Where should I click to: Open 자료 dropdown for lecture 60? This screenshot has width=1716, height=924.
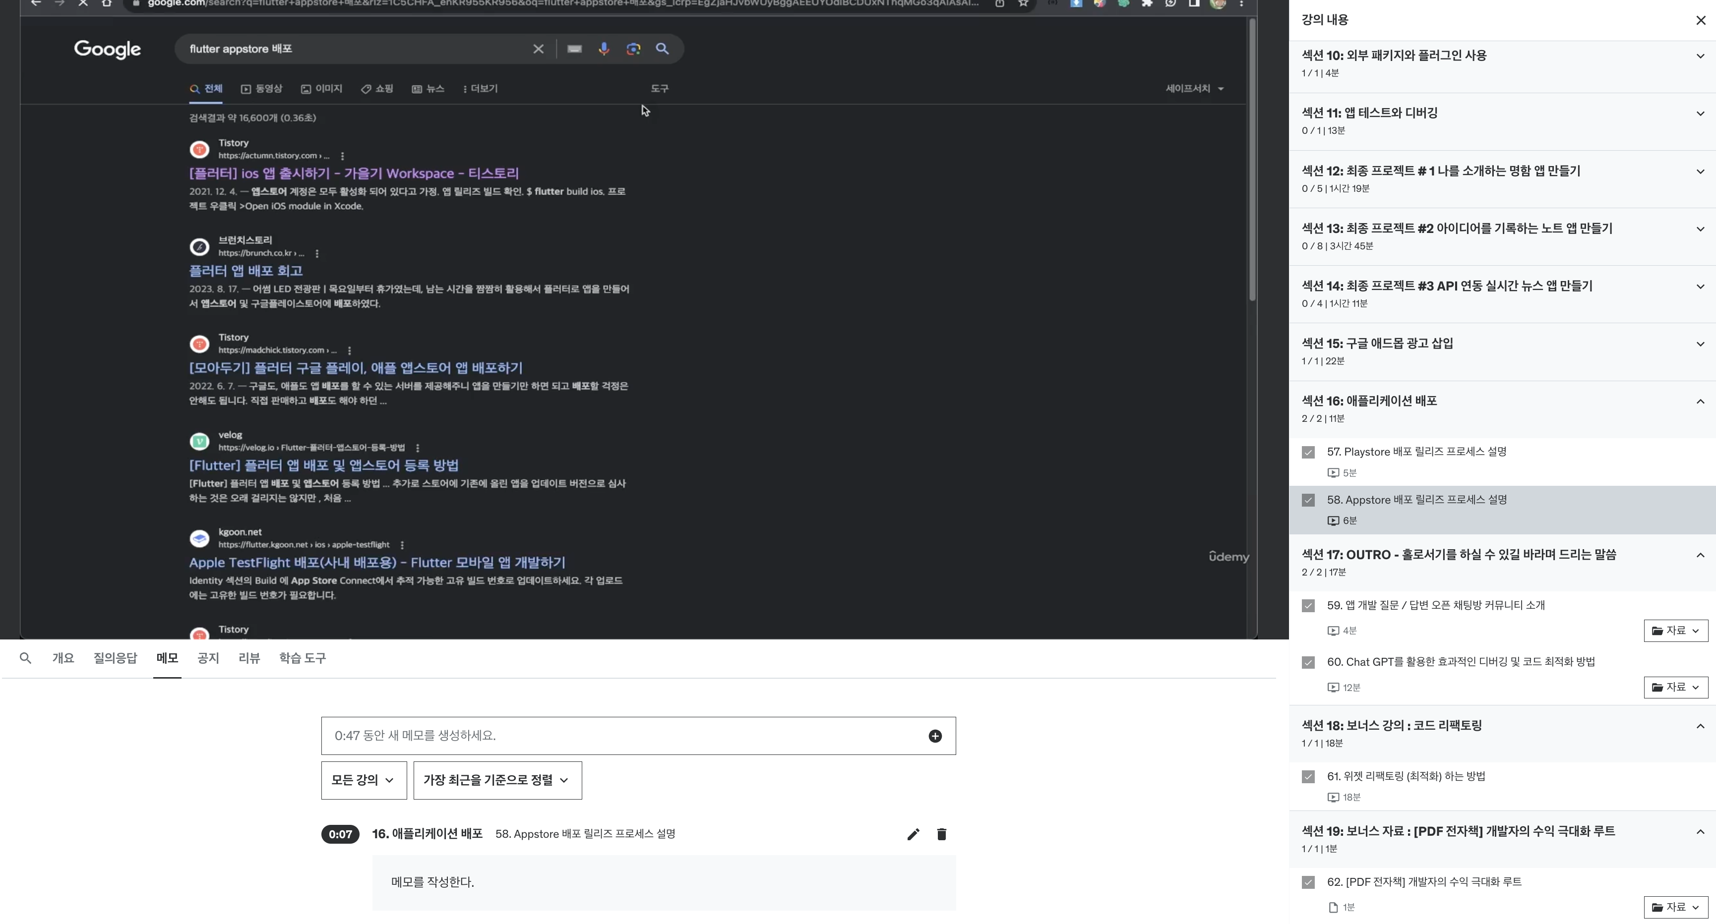[1676, 688]
